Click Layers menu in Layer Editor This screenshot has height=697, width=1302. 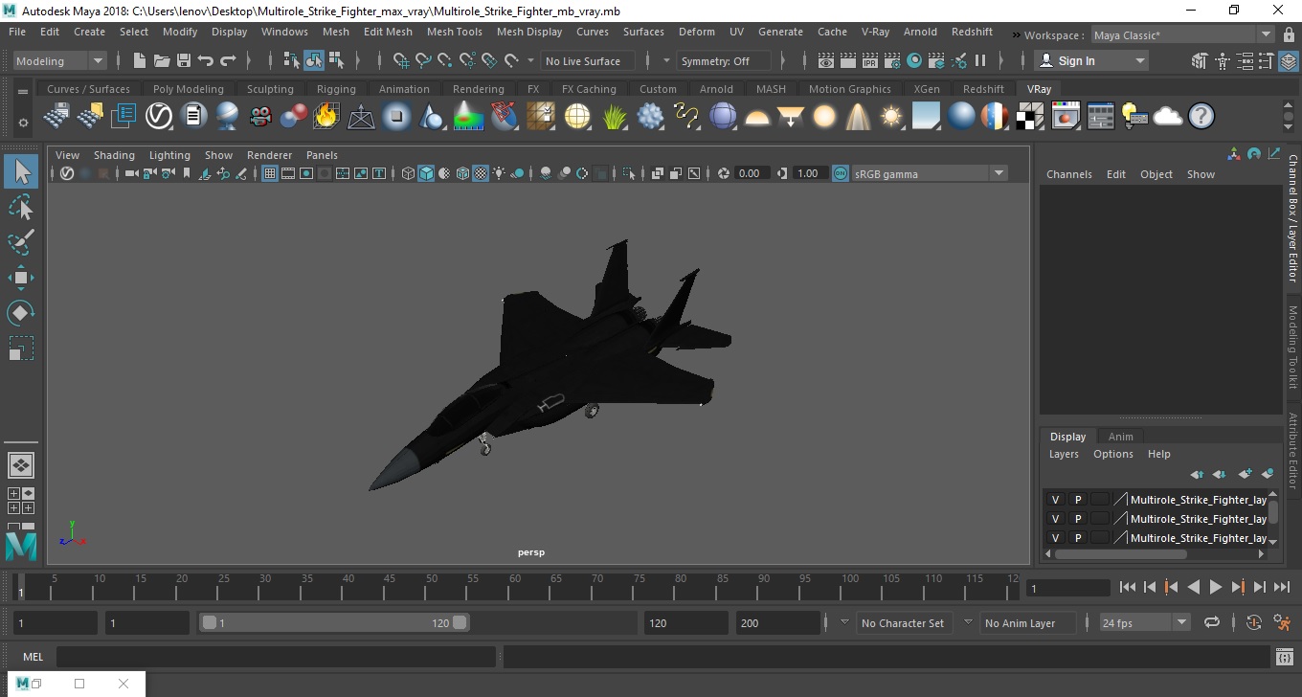point(1064,454)
